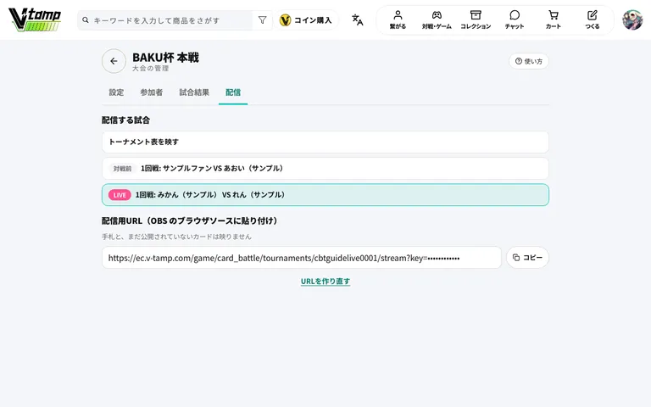This screenshot has width=651, height=407.
Task: Open the user profile avatar
Action: [x=632, y=20]
